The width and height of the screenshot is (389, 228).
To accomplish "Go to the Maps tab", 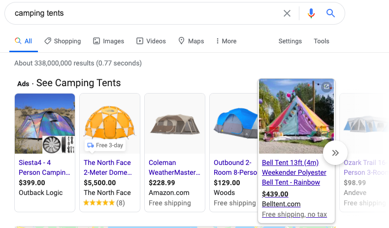I will click(191, 41).
